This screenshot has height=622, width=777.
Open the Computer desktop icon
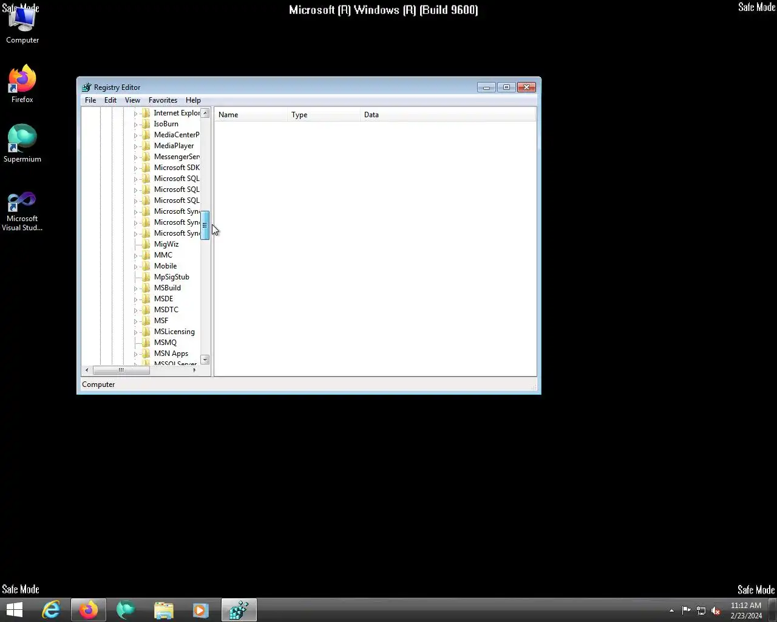pos(22,26)
